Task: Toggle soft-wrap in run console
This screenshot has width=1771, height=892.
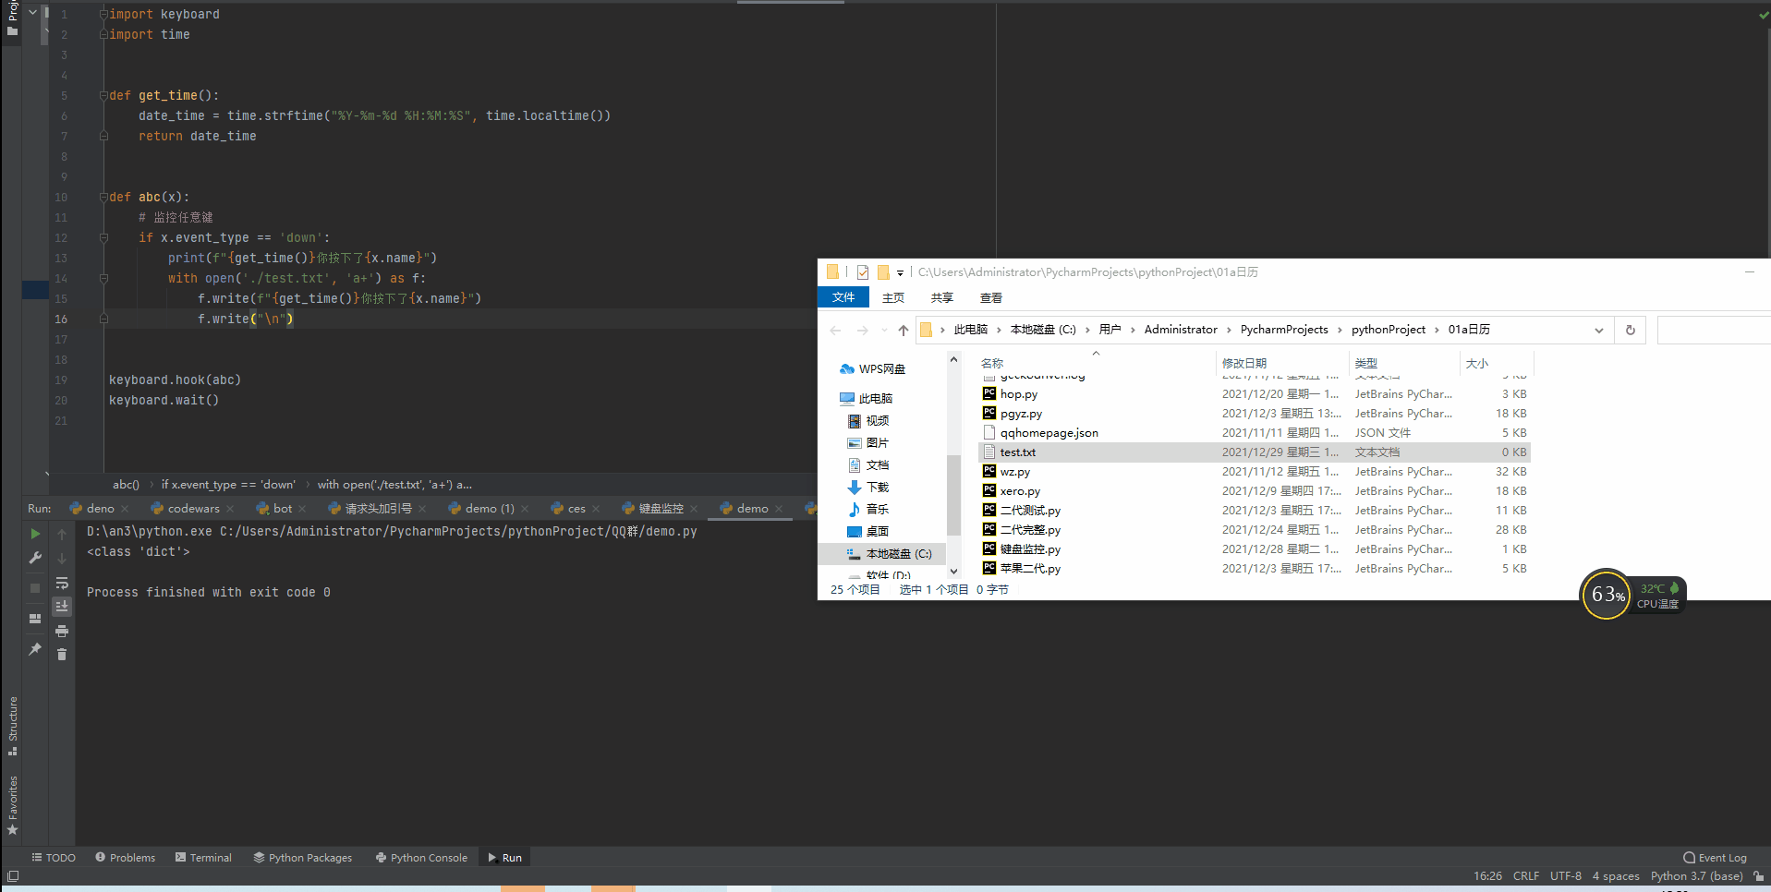Action: pos(62,583)
